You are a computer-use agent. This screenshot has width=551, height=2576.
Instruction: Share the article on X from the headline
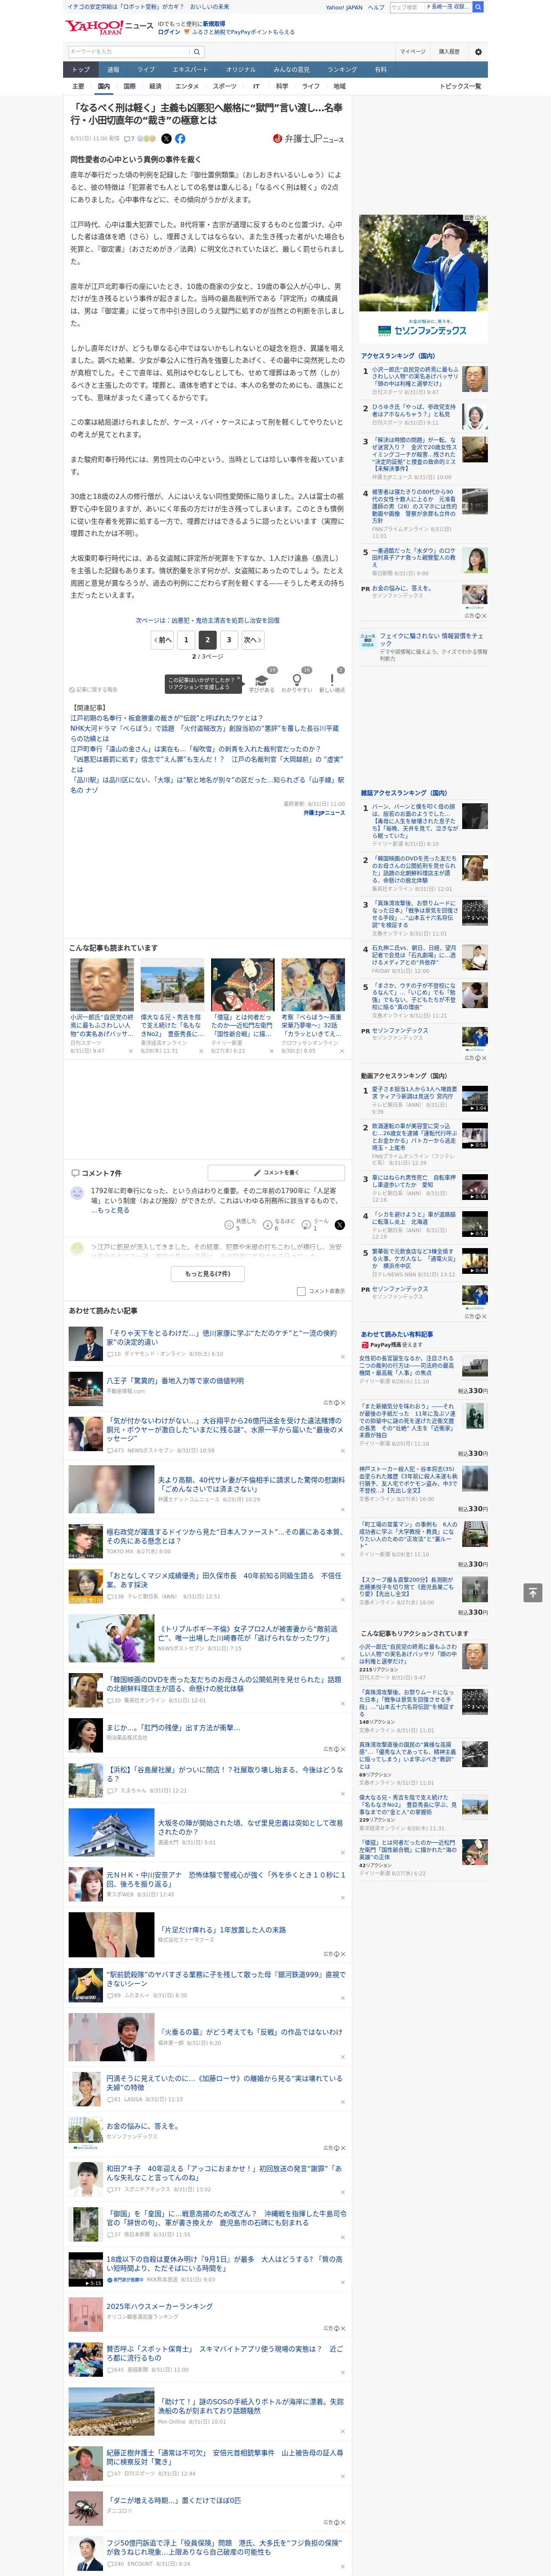tap(166, 139)
